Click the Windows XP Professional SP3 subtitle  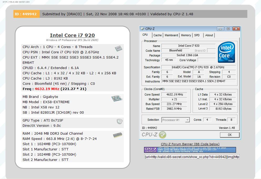point(72,40)
